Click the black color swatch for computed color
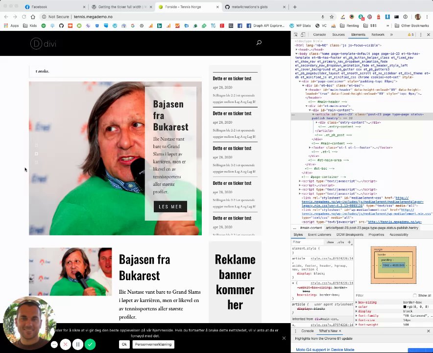The image size is (433, 353). (x=405, y=306)
